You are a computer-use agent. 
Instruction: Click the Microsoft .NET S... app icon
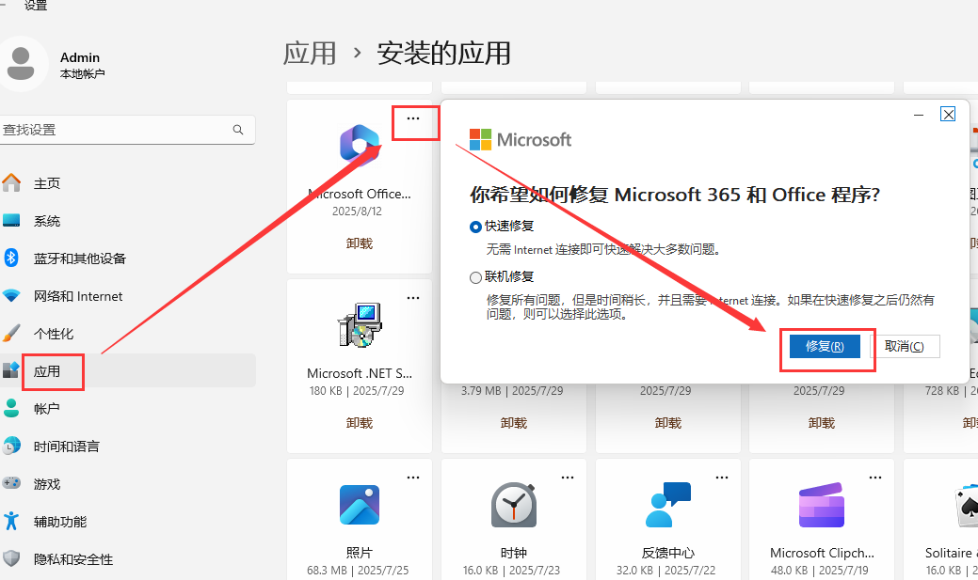(x=360, y=324)
